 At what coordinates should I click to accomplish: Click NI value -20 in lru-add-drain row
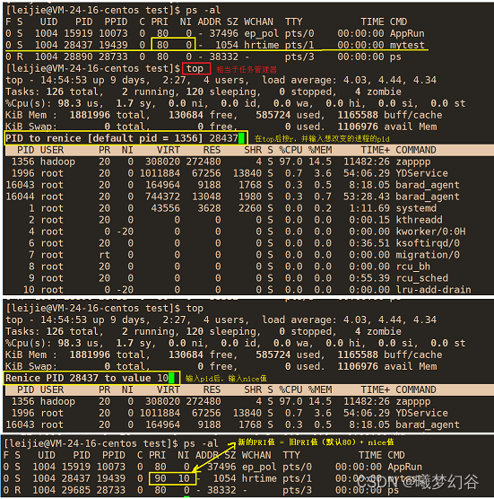[126, 290]
